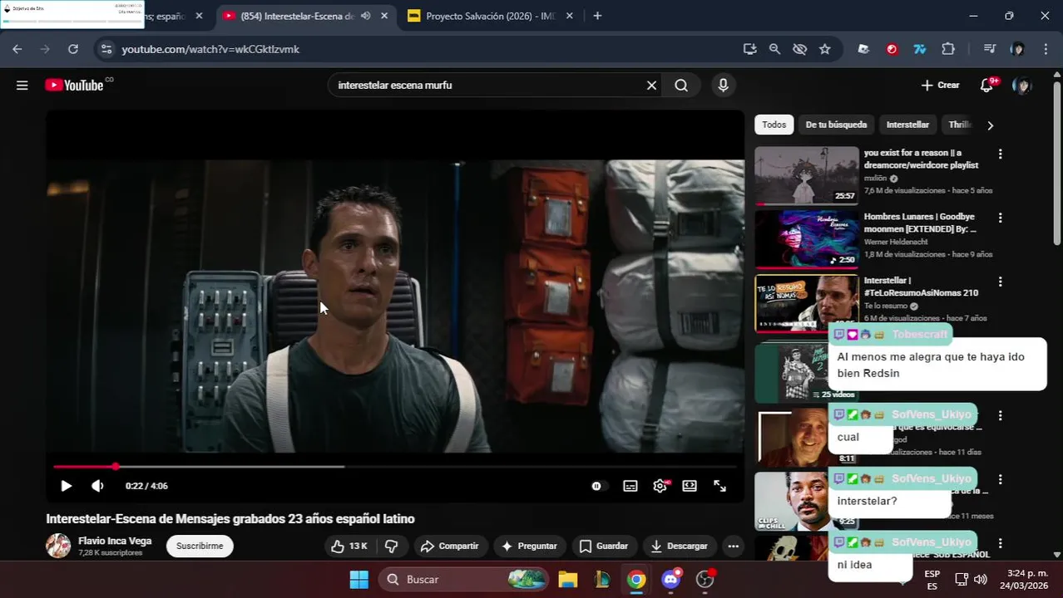Open options for TeLoResumoAsiNomas video
1063x598 pixels.
(1000, 282)
